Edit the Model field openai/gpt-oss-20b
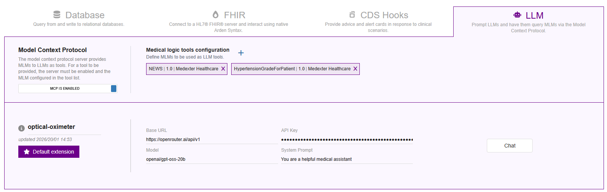Screen dimensions: 607x192 212,159
